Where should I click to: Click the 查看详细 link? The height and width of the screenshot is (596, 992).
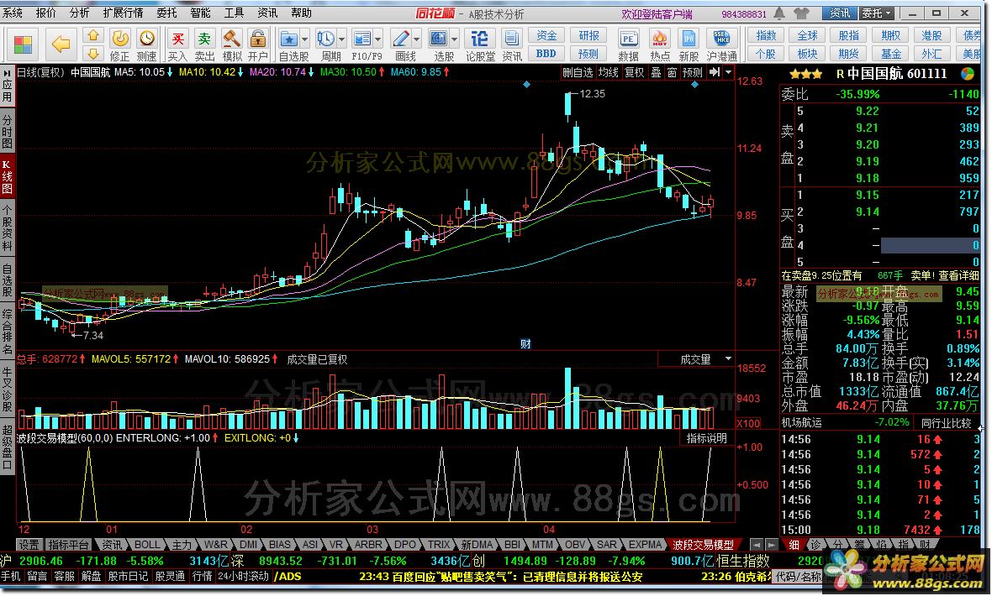point(958,275)
